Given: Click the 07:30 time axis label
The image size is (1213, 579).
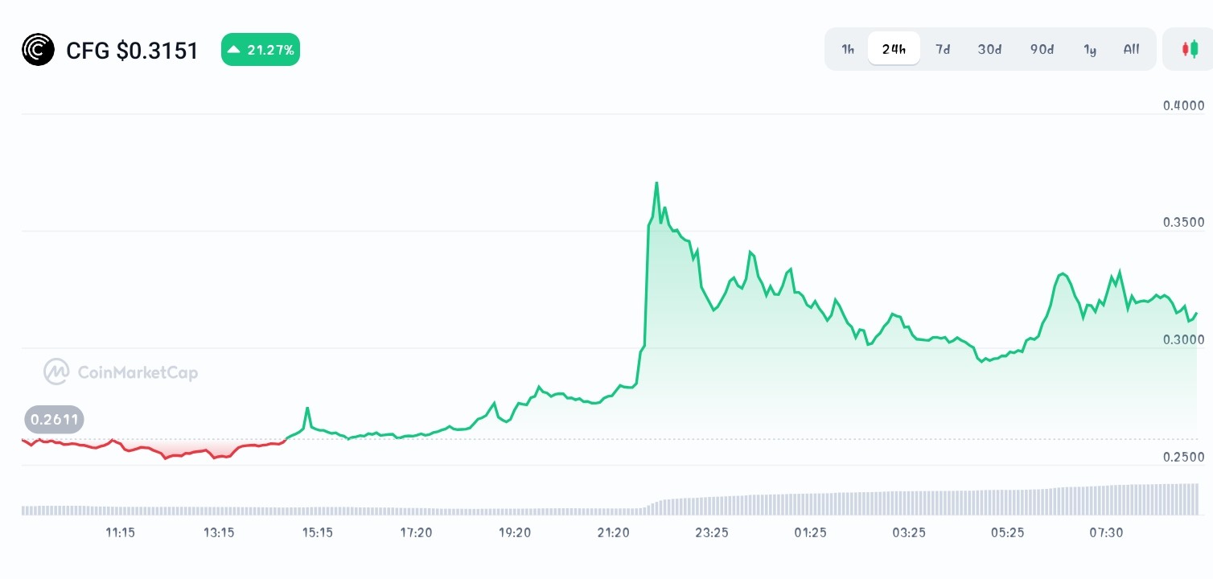Looking at the screenshot, I should [x=1106, y=532].
